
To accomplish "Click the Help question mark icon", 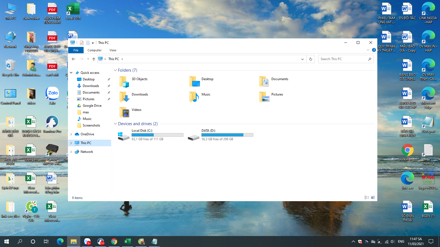I will tap(374, 50).
